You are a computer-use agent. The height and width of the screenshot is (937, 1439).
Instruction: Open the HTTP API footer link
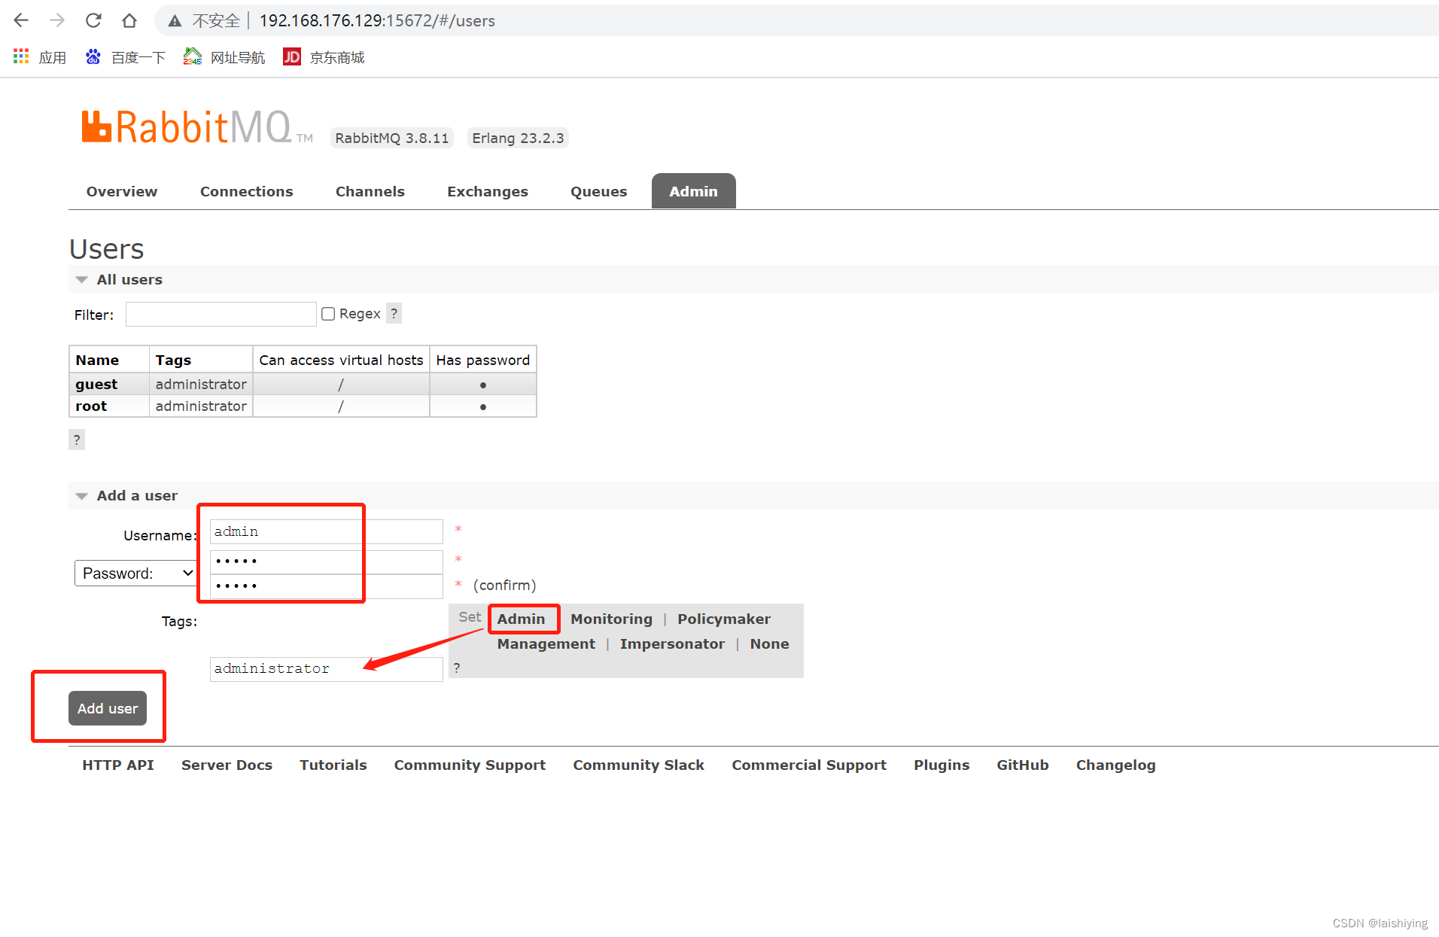(x=118, y=765)
